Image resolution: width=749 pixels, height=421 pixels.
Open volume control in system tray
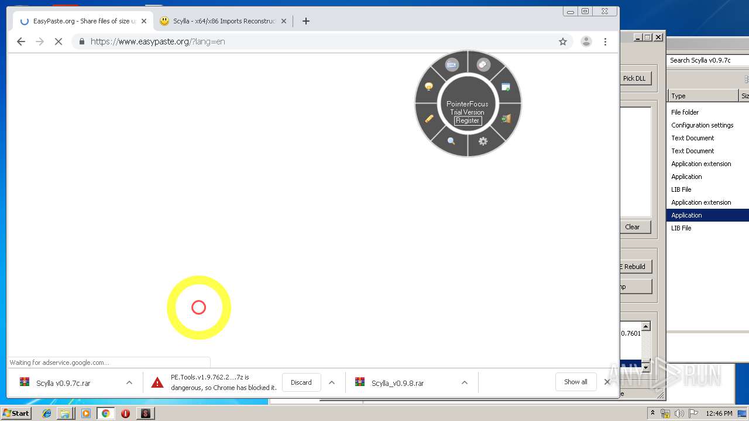click(679, 413)
